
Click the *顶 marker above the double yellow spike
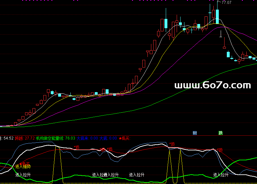click(172, 145)
